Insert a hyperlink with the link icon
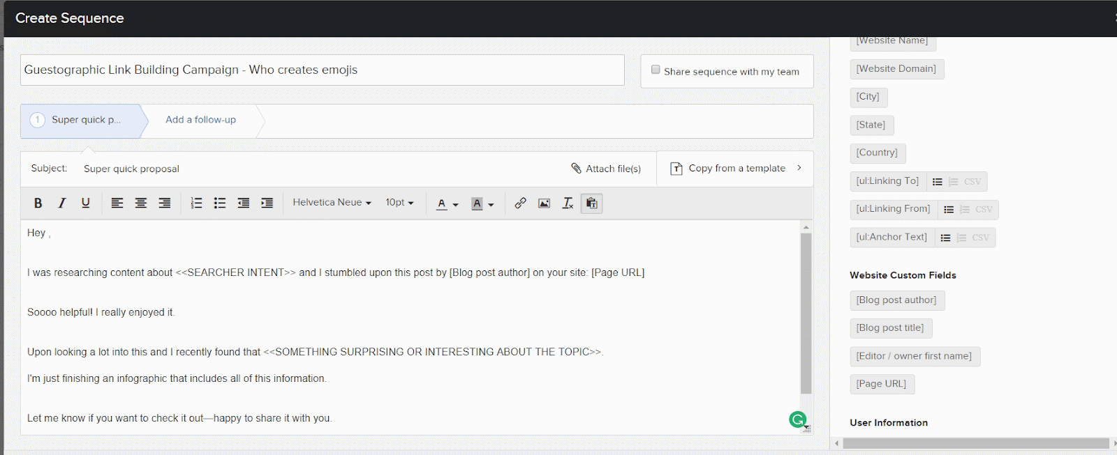Image resolution: width=1117 pixels, height=455 pixels. 520,203
